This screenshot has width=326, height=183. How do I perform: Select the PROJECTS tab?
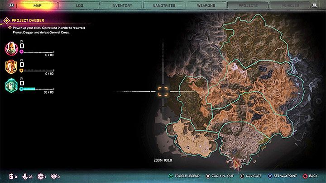pyautogui.click(x=248, y=5)
